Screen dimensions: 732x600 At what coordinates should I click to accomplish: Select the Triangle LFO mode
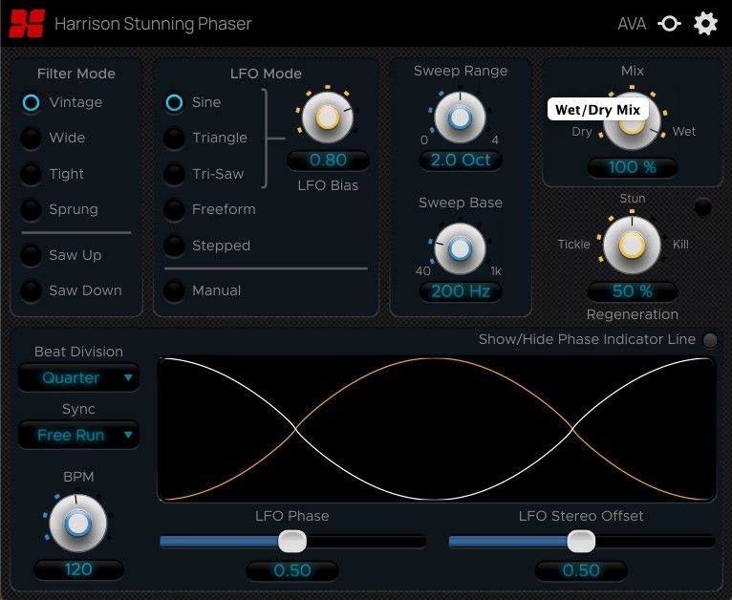174,139
